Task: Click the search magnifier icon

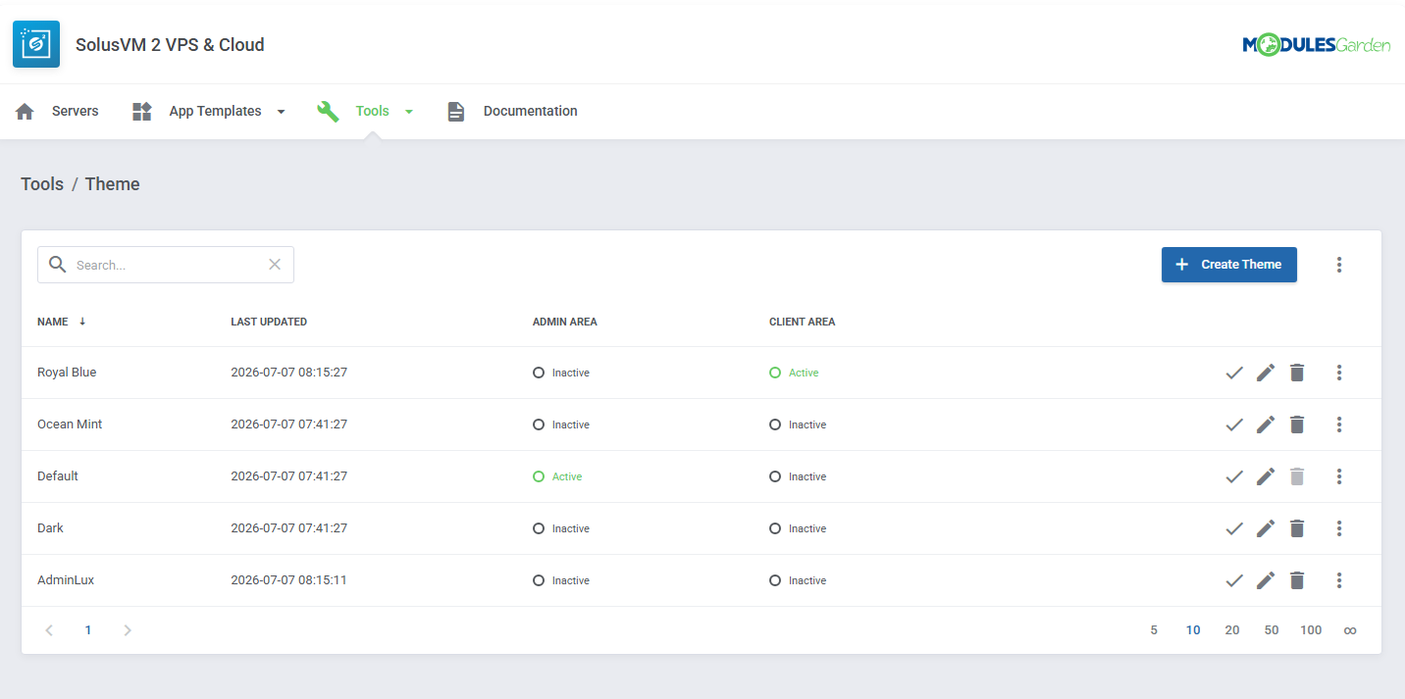Action: point(58,265)
